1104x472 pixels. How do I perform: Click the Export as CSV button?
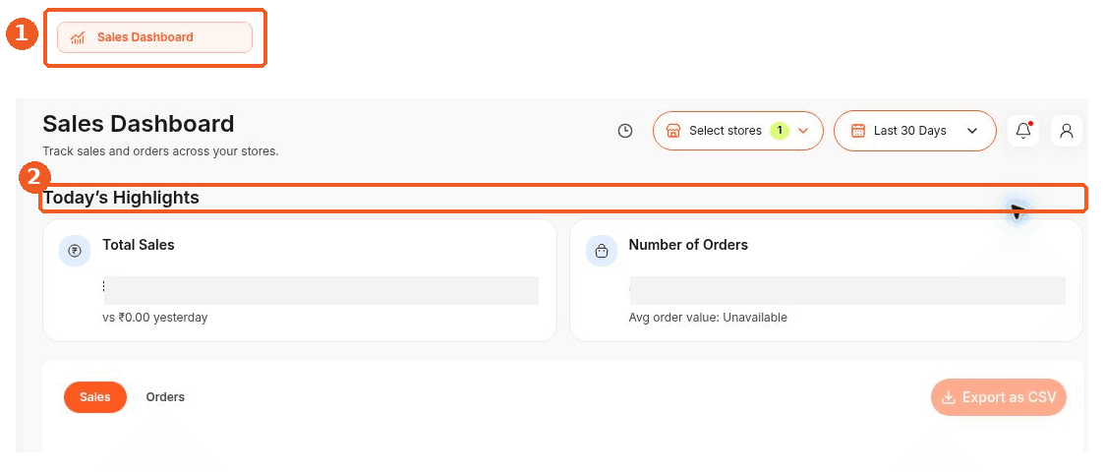999,397
